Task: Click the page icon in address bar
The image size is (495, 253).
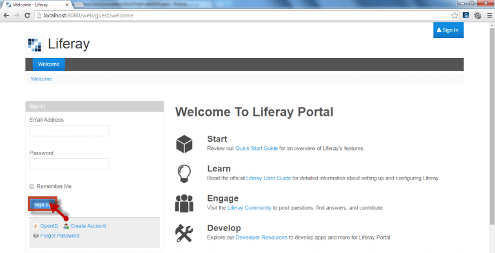Action: (39, 15)
